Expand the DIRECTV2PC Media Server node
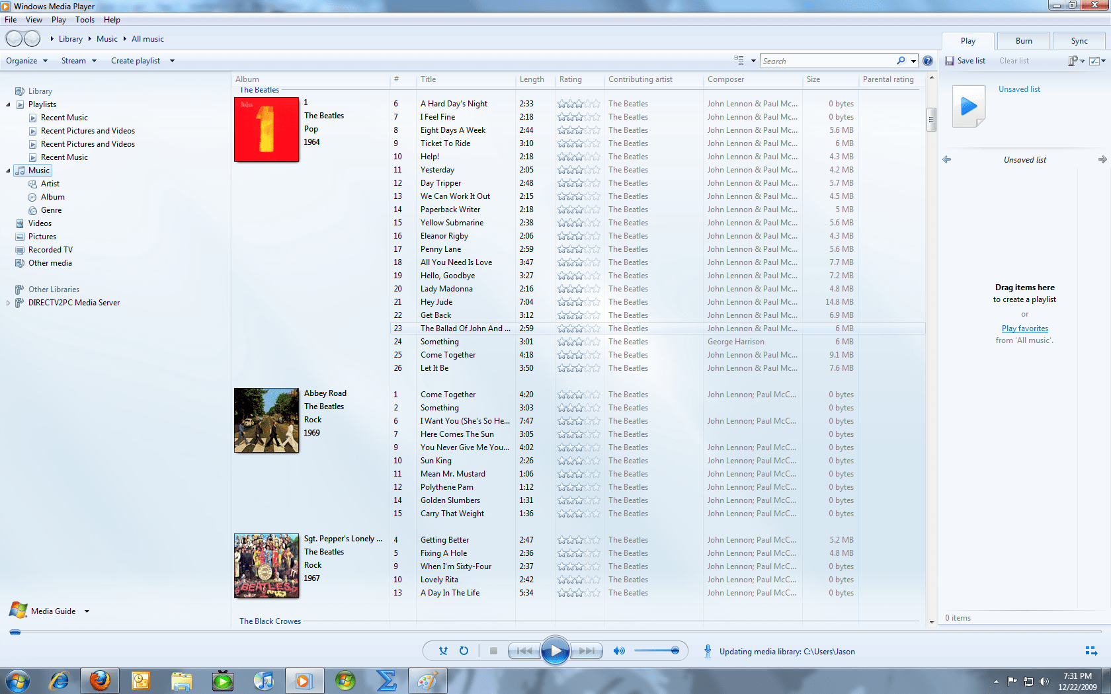Screen dimensions: 1111x694 (8, 303)
